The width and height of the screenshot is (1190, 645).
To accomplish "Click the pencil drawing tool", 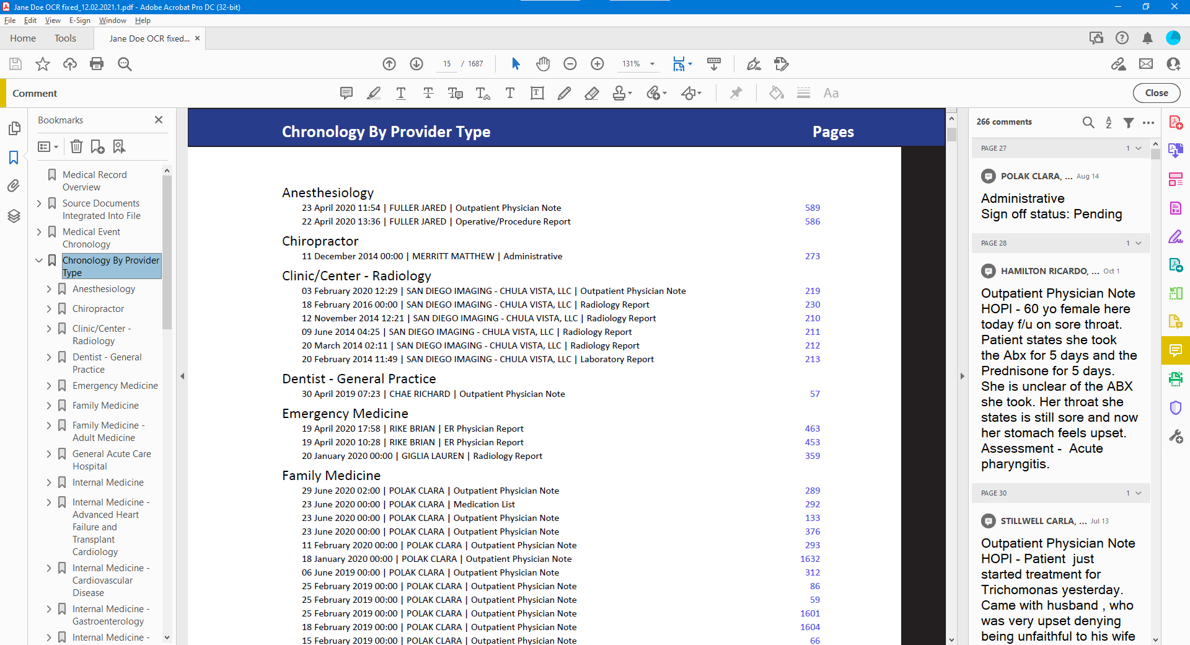I will click(564, 93).
